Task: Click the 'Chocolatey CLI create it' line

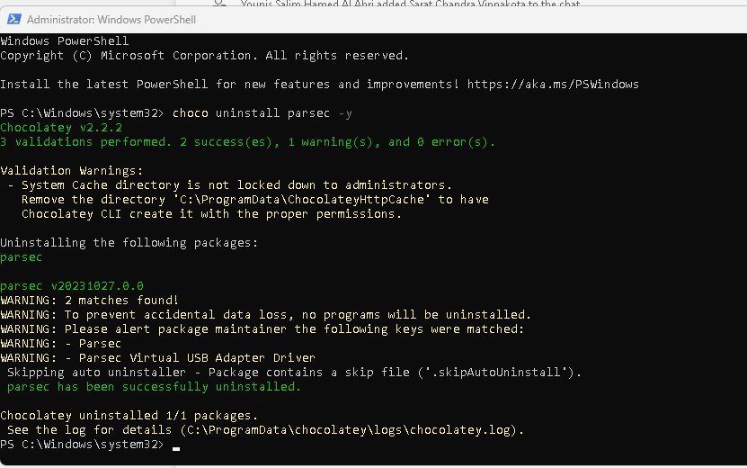Action: [211, 213]
